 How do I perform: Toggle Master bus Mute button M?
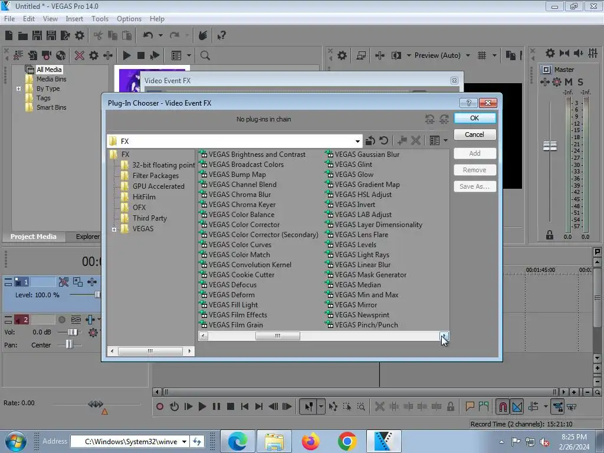coord(569,82)
